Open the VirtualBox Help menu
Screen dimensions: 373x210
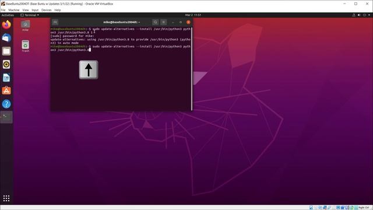coord(58,10)
